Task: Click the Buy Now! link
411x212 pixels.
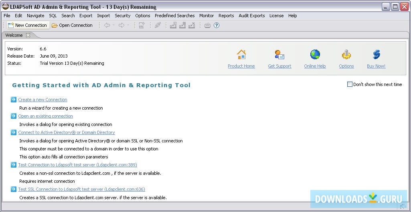Action: 377,66
